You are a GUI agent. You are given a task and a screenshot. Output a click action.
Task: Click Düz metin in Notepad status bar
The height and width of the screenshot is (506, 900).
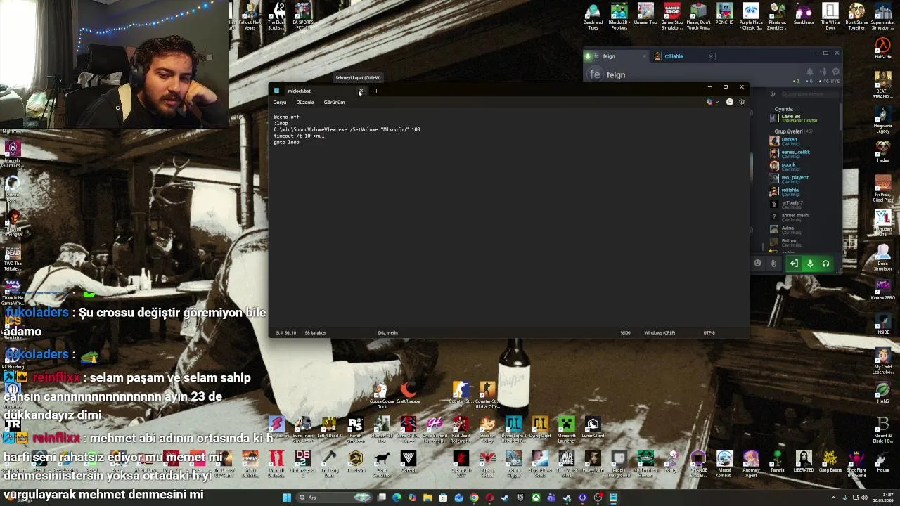(x=388, y=332)
